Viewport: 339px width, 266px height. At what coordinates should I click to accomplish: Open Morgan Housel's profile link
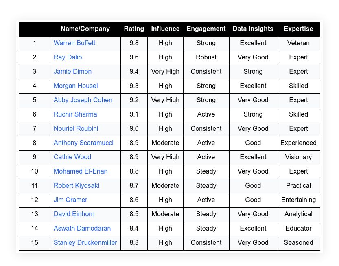pos(76,86)
